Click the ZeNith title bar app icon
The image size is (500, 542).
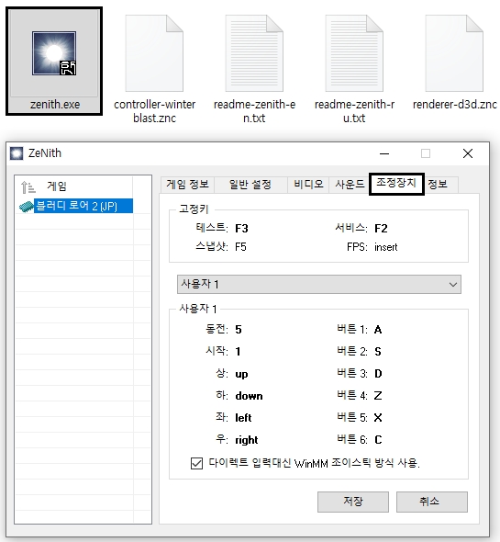(x=17, y=153)
